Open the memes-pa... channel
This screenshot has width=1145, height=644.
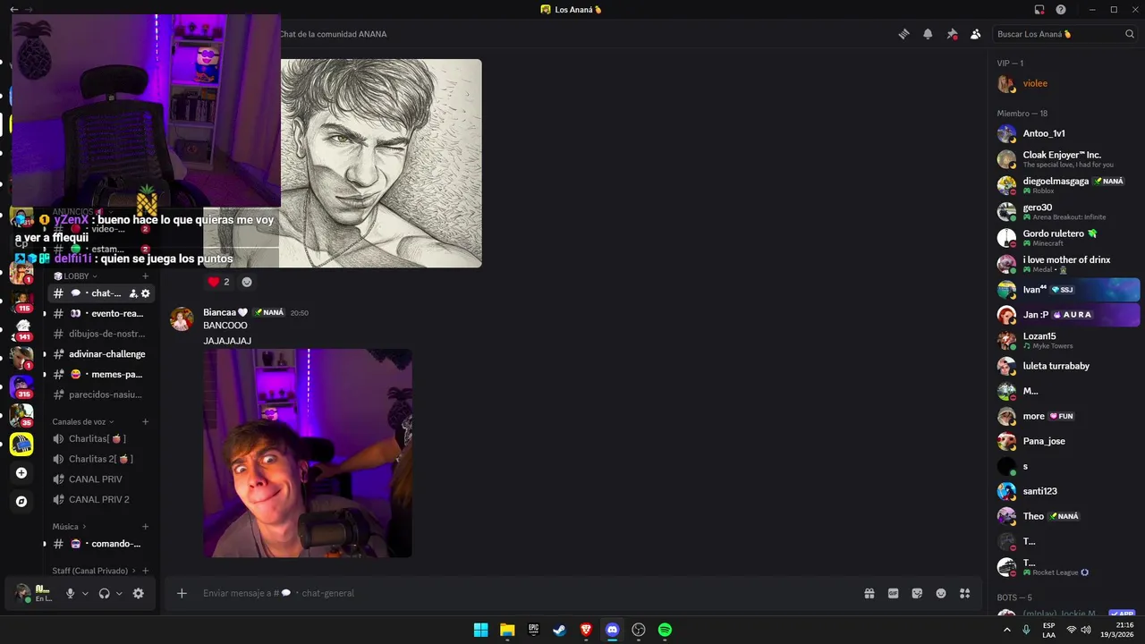coord(101,375)
